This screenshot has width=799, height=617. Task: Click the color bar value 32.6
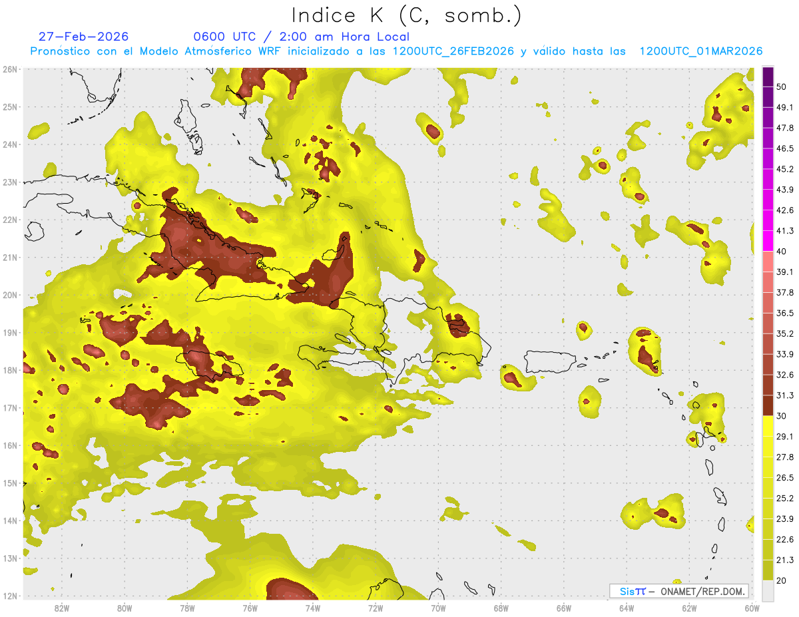(785, 375)
